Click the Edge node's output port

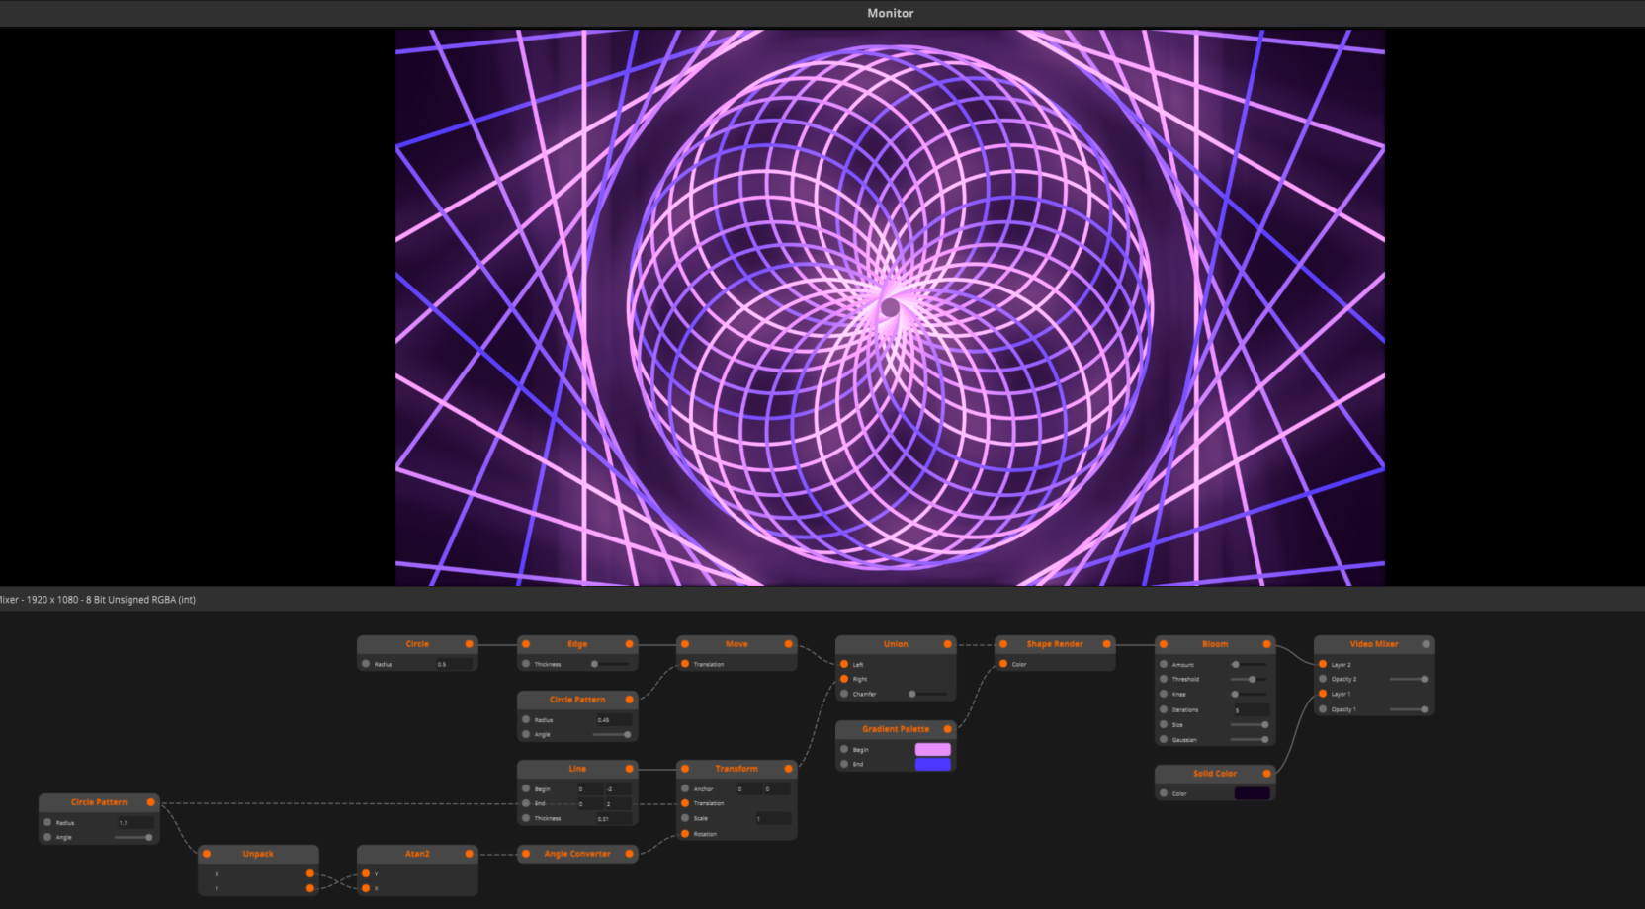629,644
